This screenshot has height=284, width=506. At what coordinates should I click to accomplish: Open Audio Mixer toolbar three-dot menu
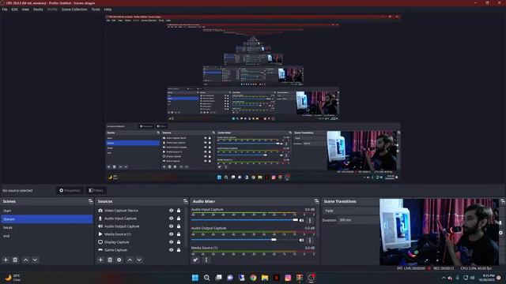(x=206, y=260)
